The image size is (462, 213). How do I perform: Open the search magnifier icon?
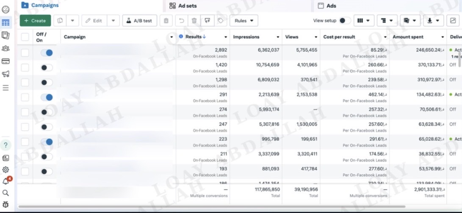coord(6,193)
